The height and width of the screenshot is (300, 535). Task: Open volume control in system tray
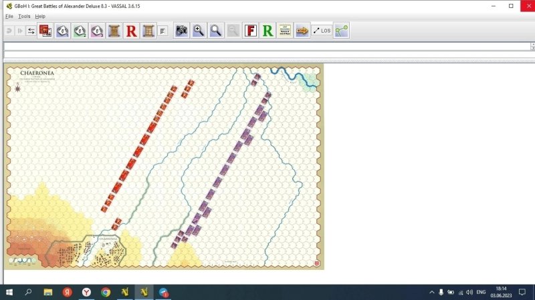coord(469,292)
